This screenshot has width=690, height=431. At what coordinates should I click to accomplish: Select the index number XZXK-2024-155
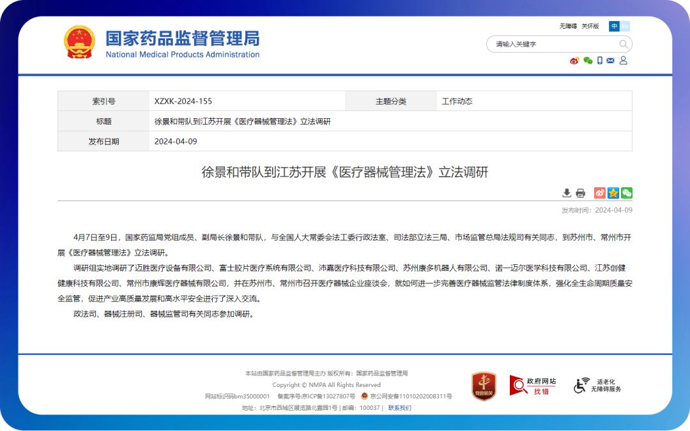pyautogui.click(x=183, y=101)
